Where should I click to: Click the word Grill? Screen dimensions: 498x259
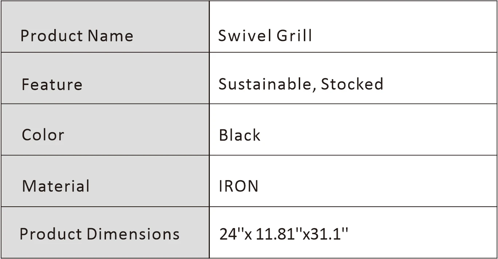(x=294, y=36)
